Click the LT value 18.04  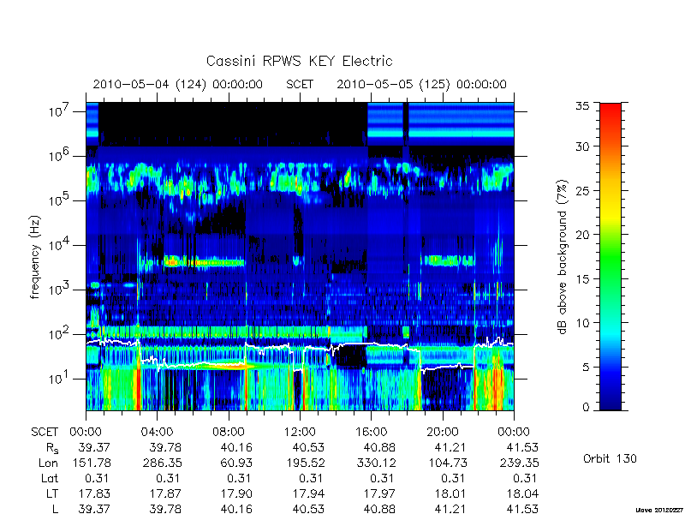522,494
